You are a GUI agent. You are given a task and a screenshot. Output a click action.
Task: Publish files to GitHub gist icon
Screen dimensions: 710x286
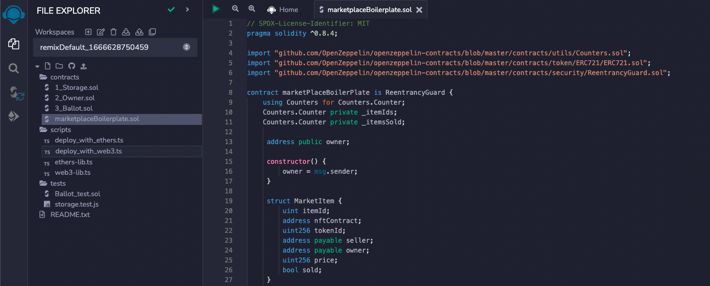(x=72, y=66)
